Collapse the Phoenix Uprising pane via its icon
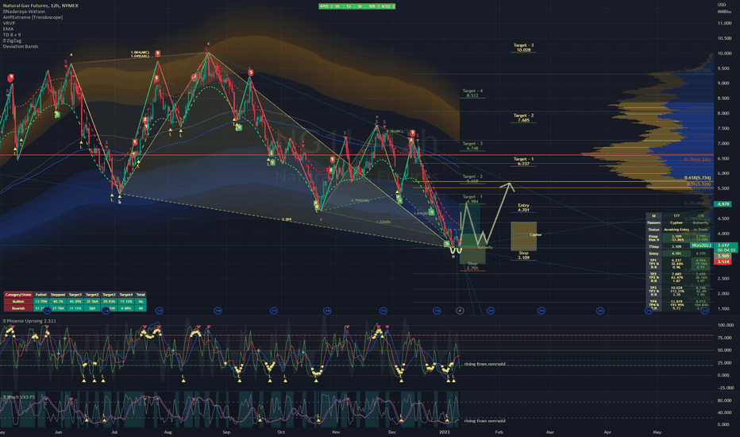This screenshot has height=437, width=740. point(4,321)
